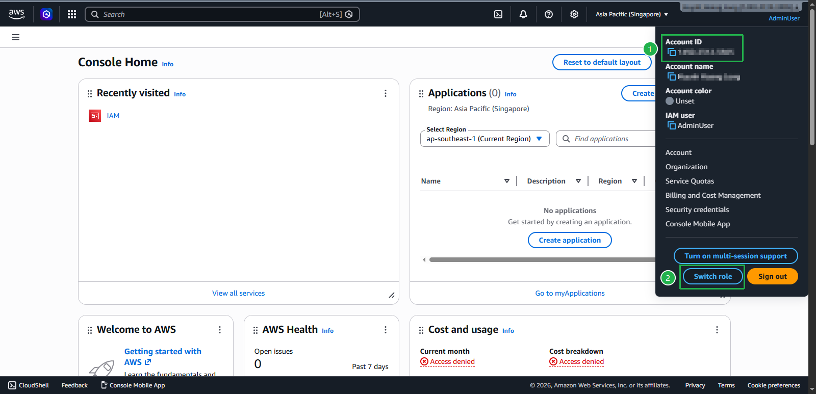Collapse the AdminUser account menu
The width and height of the screenshot is (816, 394).
click(x=784, y=18)
